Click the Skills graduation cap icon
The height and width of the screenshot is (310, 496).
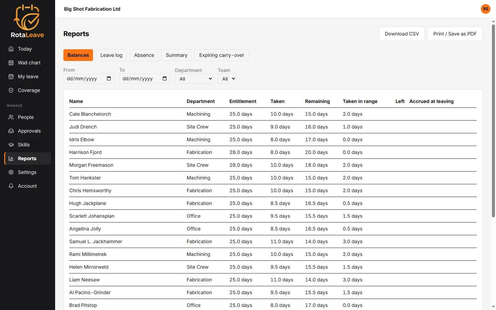point(11,145)
